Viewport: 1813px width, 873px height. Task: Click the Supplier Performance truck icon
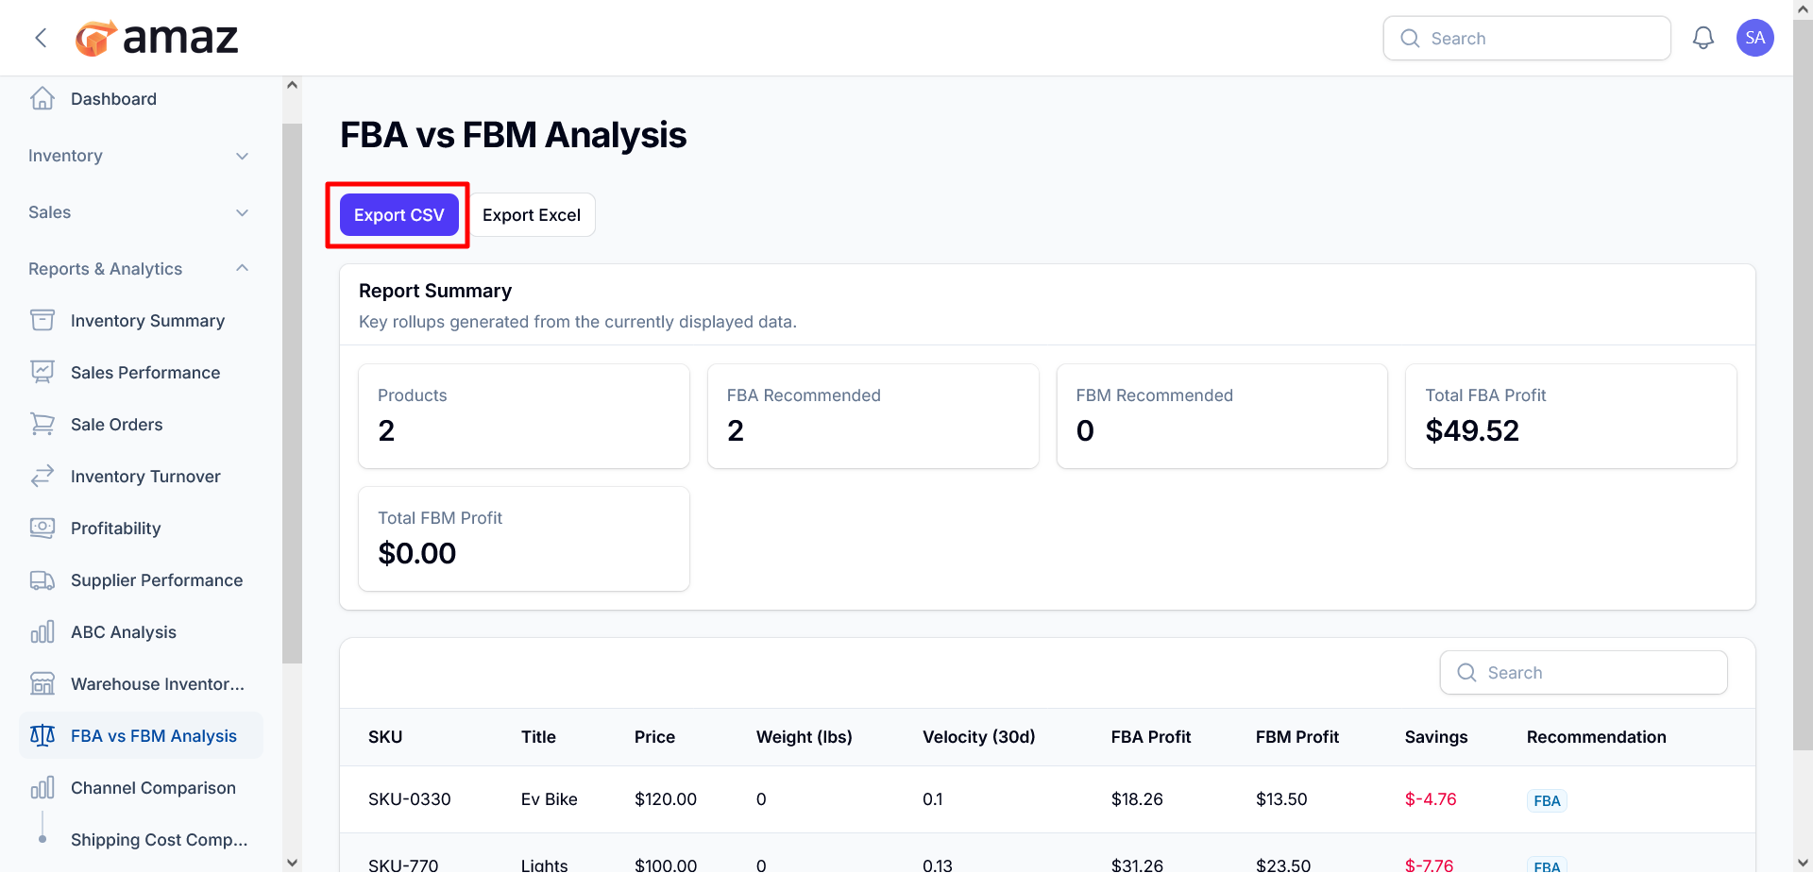pos(42,579)
